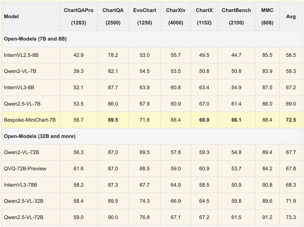
Task: Select the InternVL3-78B model name
Action: [x=21, y=185]
